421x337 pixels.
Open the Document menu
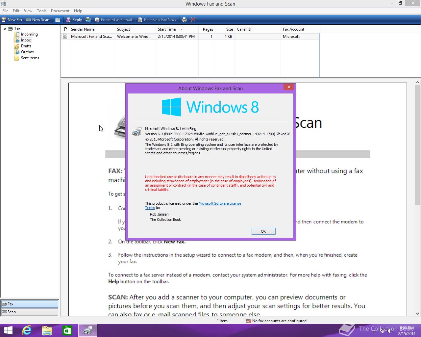[60, 11]
